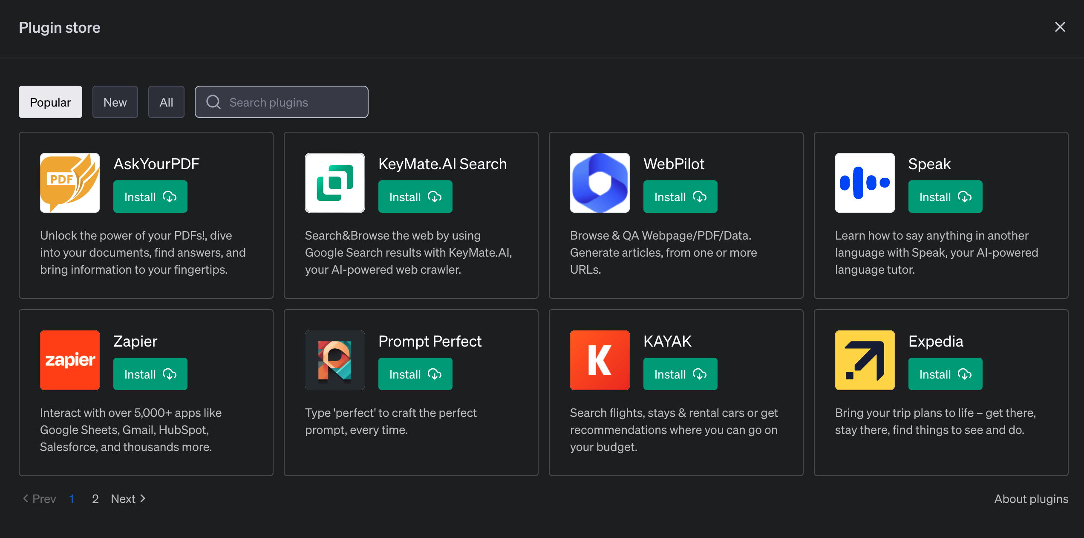
Task: Click the Prompt Perfect title
Action: pos(430,341)
